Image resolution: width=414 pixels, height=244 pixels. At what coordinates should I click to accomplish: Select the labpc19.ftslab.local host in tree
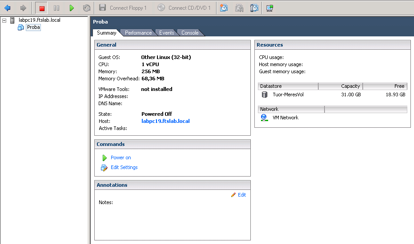[x=39, y=20]
